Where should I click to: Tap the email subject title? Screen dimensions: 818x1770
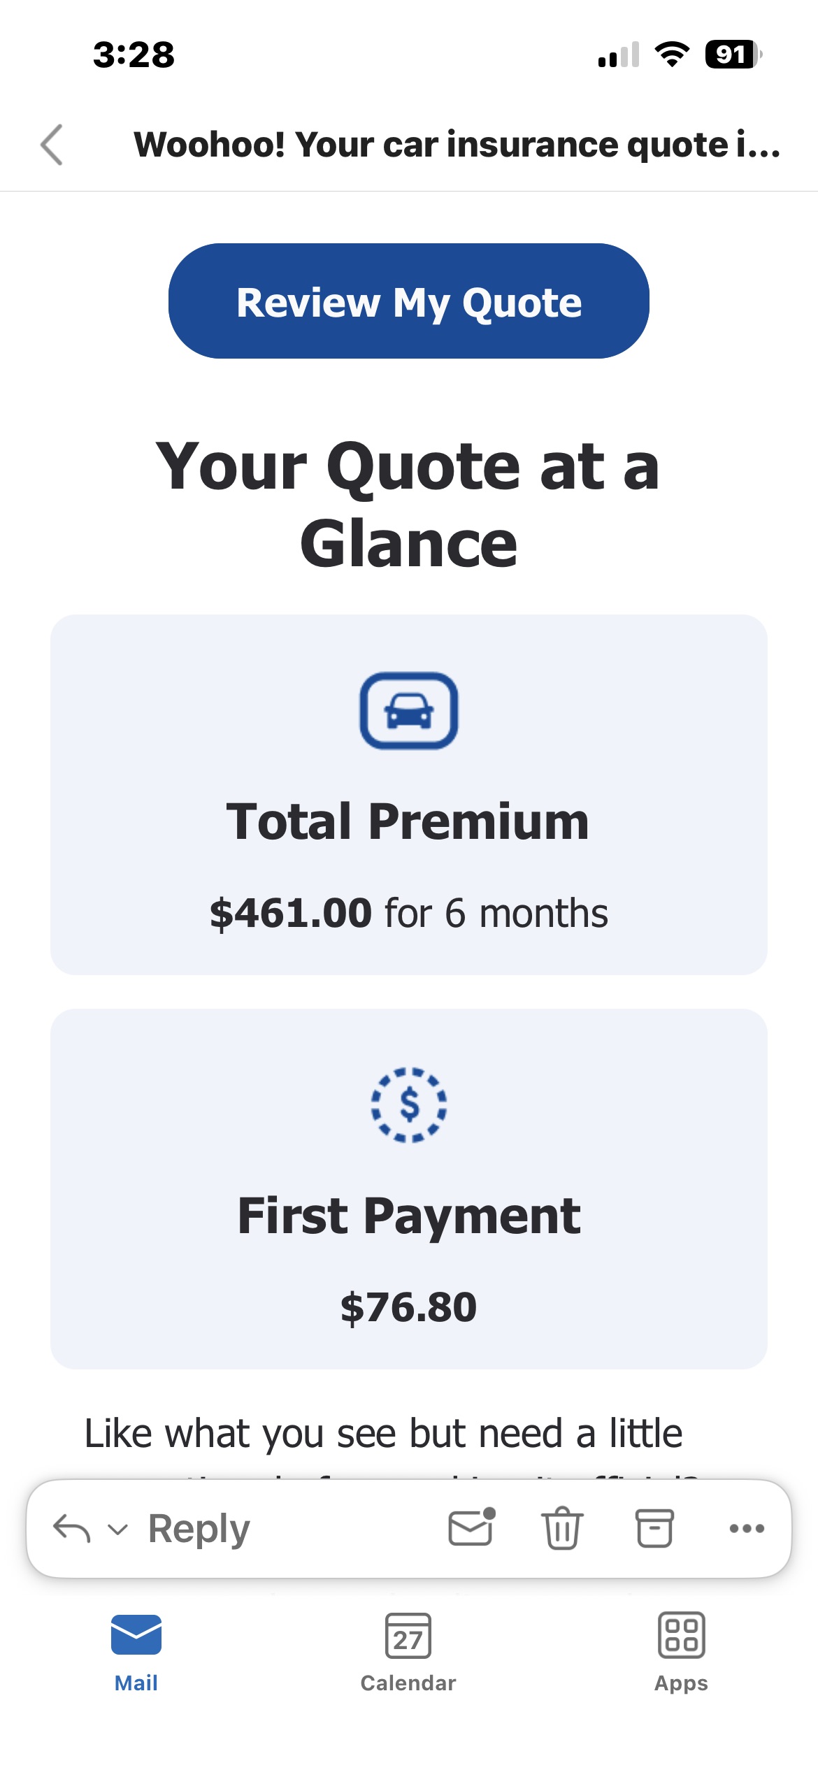click(x=457, y=145)
